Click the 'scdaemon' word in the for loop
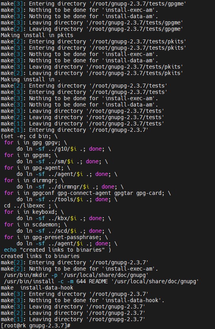Image resolution: width=215 pixels, height=329 pixels. coord(46,224)
